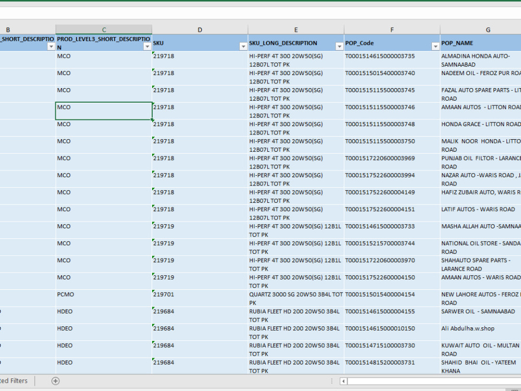
Task: Click the horizontal scrollbar track
Action: (434, 381)
